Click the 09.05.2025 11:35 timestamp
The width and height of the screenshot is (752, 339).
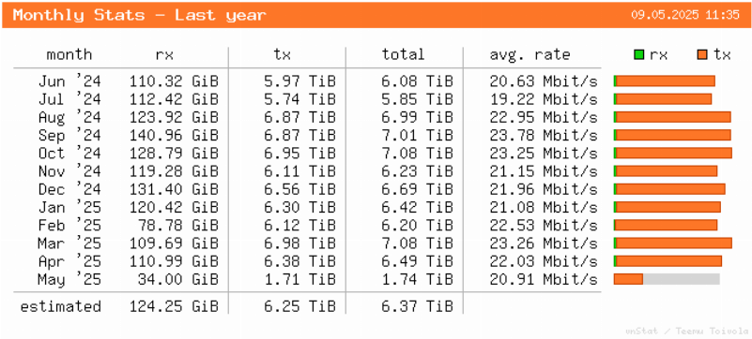(684, 15)
